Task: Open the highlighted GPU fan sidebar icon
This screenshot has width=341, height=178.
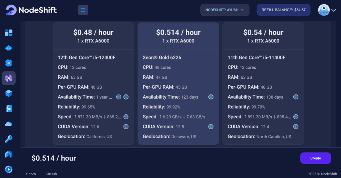Action: coord(9,78)
